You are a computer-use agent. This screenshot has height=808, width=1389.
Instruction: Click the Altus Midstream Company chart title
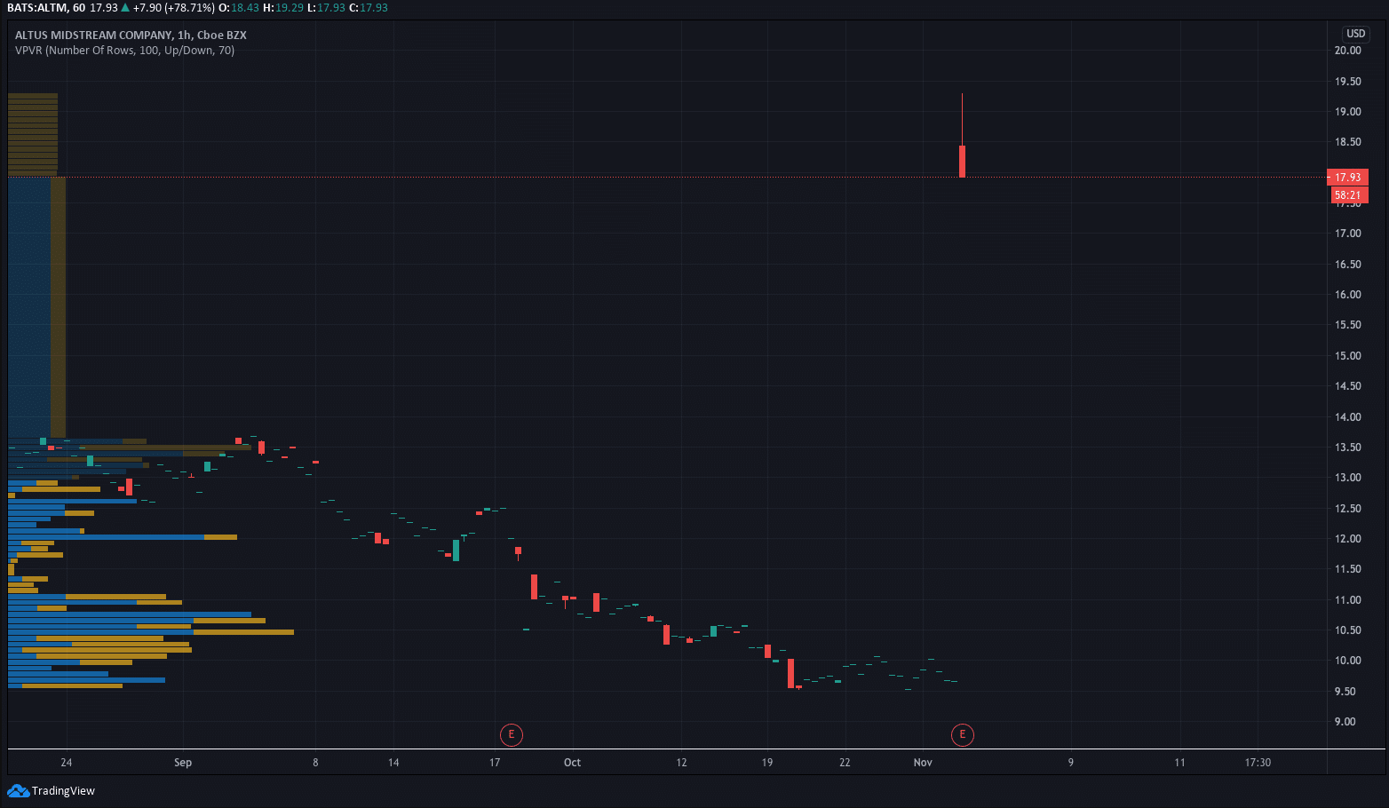pos(131,36)
